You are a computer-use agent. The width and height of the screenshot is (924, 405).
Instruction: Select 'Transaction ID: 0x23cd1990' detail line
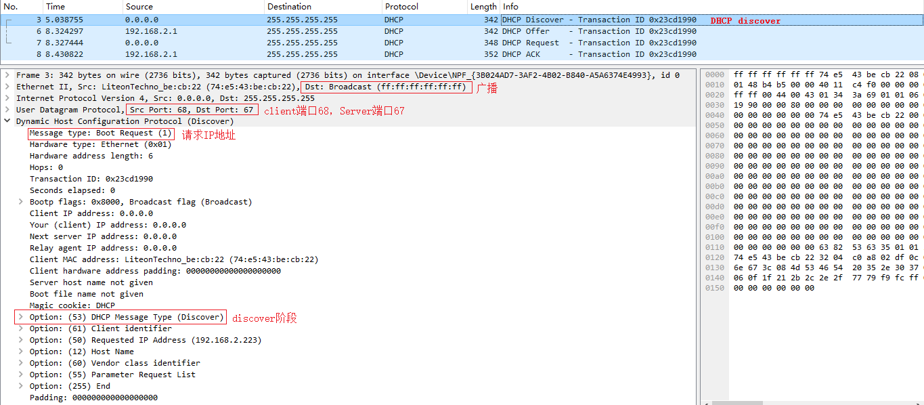point(91,179)
